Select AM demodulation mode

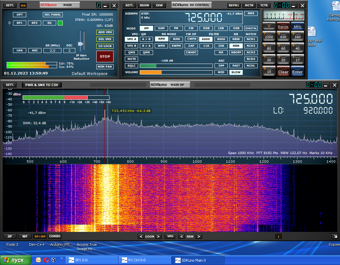point(146,28)
